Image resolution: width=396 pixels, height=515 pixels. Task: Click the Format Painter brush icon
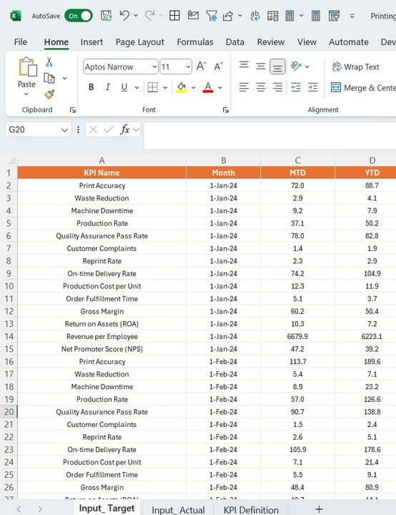tap(49, 94)
